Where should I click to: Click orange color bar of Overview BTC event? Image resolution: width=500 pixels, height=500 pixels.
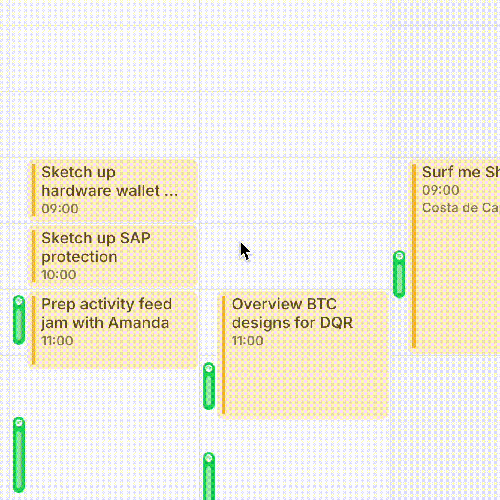[224, 355]
